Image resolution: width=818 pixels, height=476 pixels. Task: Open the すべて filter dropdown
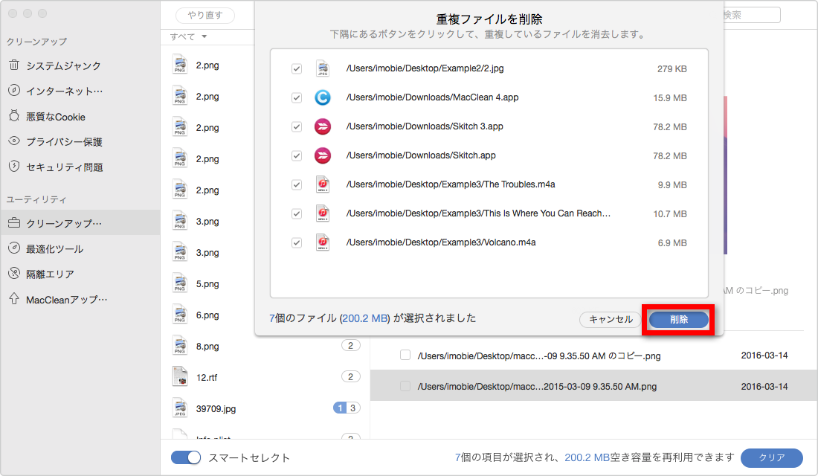[188, 36]
